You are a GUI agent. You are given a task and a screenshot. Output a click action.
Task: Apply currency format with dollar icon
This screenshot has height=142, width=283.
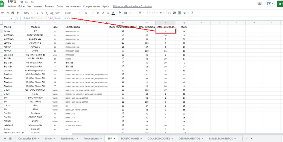[x=37, y=13]
